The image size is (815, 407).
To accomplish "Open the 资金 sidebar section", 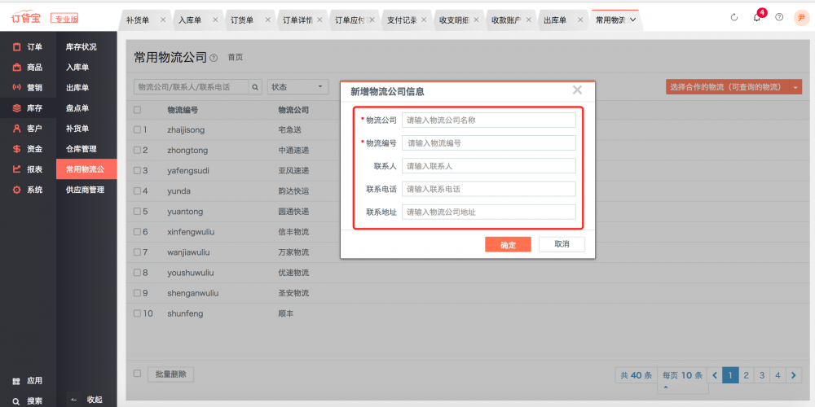I will (x=28, y=149).
